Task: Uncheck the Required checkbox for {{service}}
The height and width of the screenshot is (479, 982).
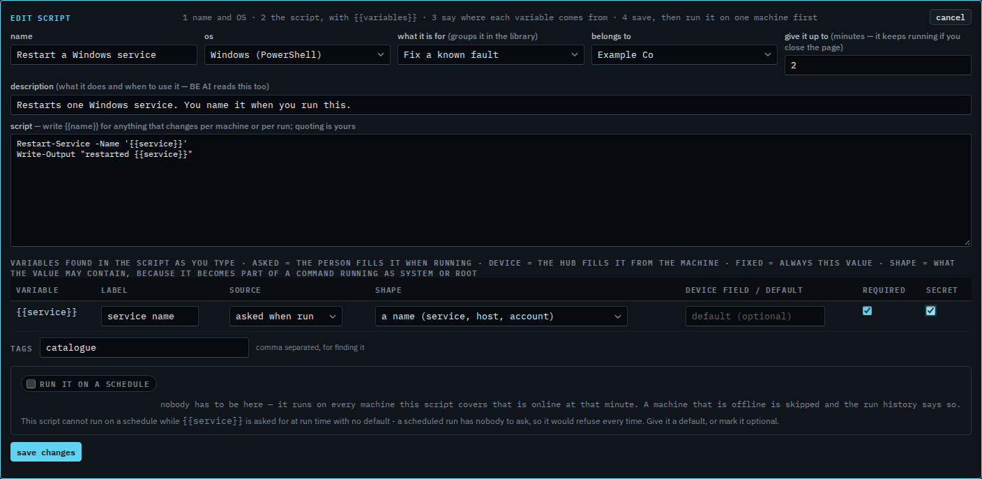Action: click(867, 311)
